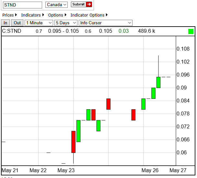The height and width of the screenshot is (178, 197).
Task: Open the Prices menu
Action: 9,15
